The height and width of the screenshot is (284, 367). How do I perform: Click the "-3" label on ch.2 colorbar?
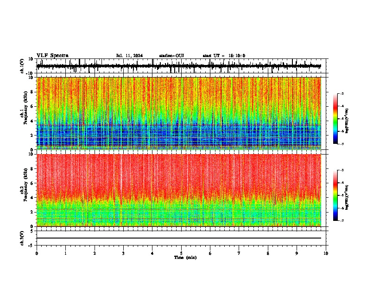pos(342,170)
